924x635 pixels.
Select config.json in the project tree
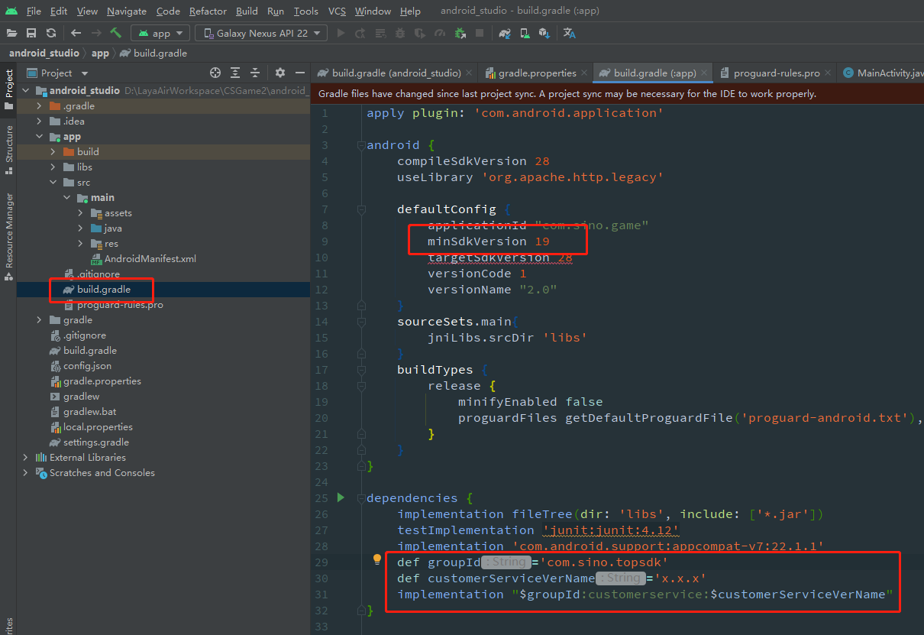(x=87, y=365)
